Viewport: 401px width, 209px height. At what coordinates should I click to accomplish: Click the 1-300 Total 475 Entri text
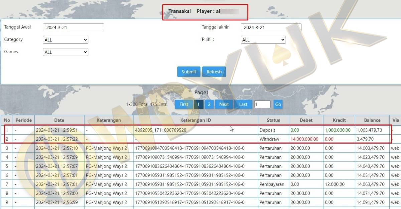coord(147,104)
